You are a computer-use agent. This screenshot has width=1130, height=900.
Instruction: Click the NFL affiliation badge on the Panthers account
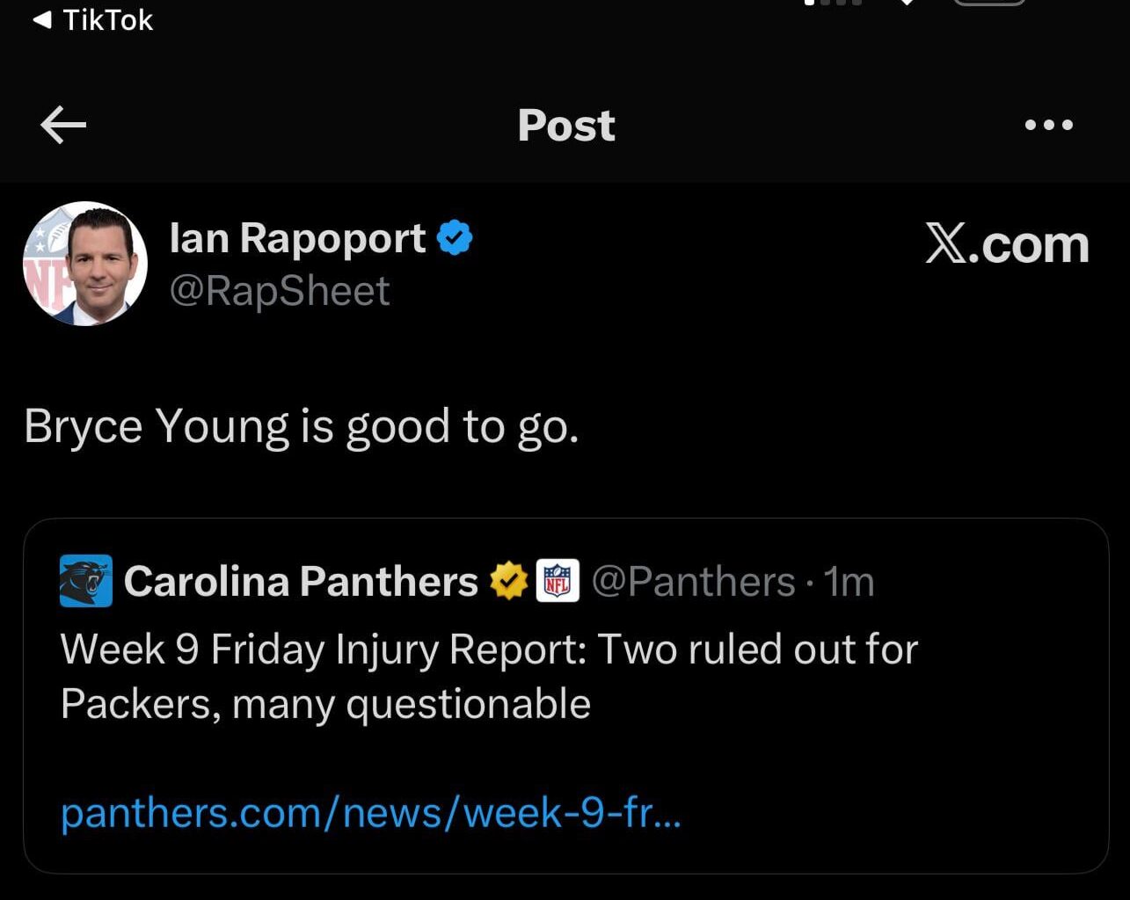pyautogui.click(x=558, y=580)
